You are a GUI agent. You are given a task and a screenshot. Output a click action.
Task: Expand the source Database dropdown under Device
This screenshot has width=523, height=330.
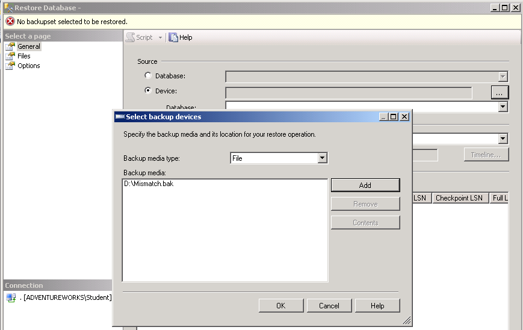[x=503, y=107]
